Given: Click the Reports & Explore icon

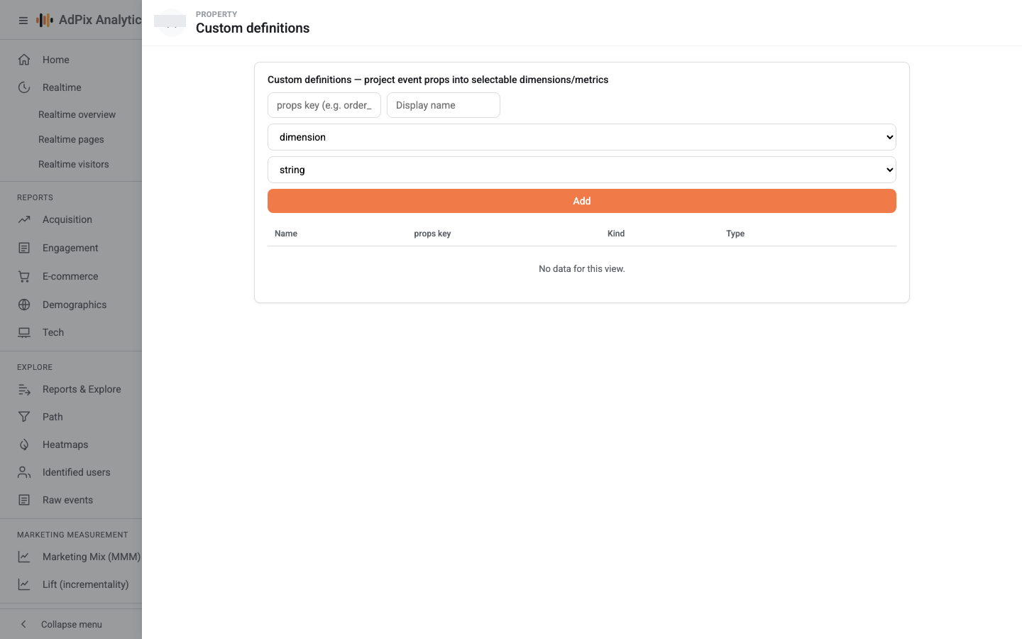Looking at the screenshot, I should click(24, 389).
